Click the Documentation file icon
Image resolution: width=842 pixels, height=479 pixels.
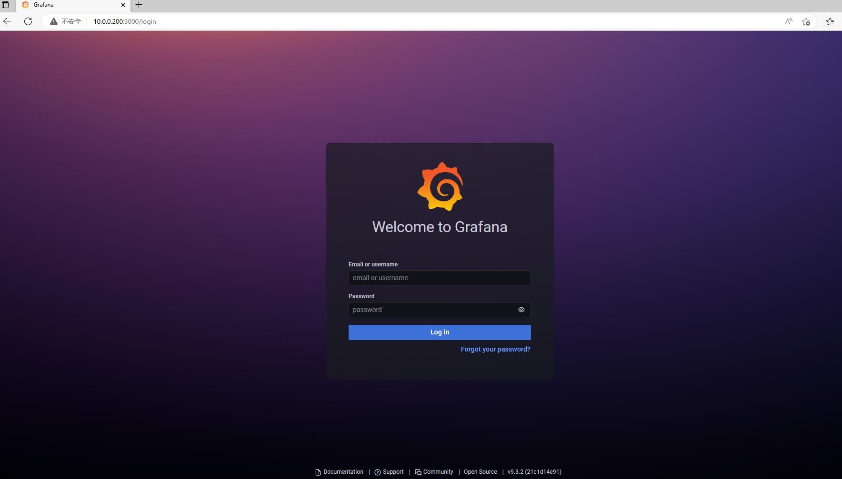point(318,472)
